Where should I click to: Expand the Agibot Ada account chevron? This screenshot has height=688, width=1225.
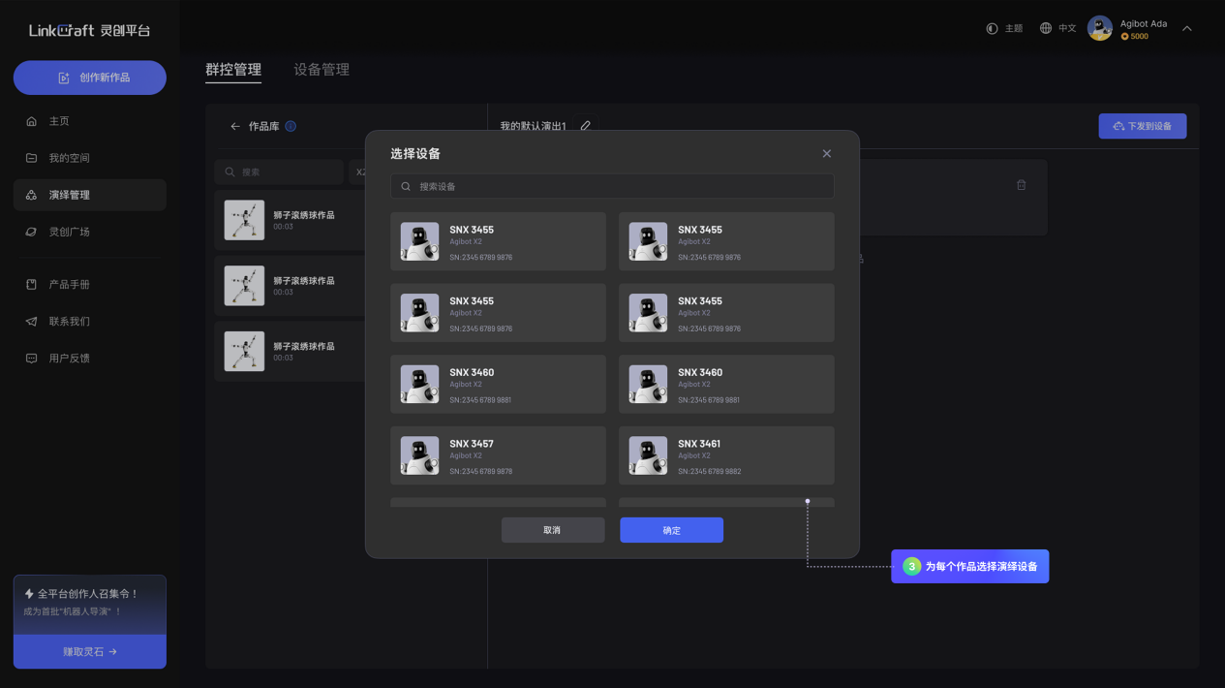[1186, 29]
